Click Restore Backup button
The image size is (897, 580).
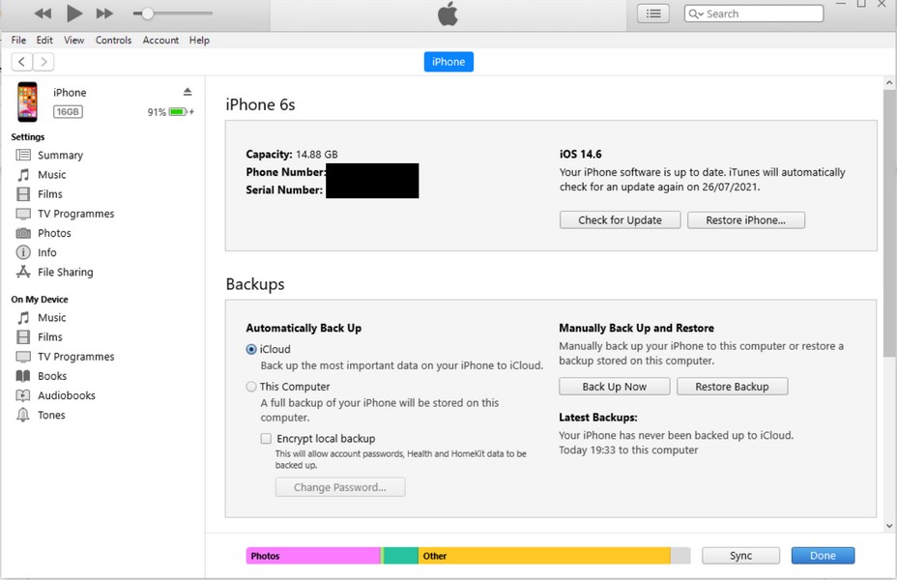coord(733,387)
